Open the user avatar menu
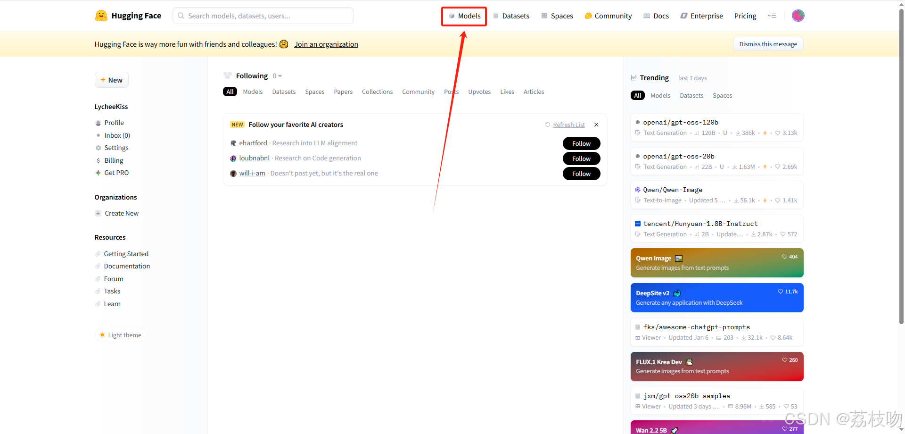 click(798, 16)
